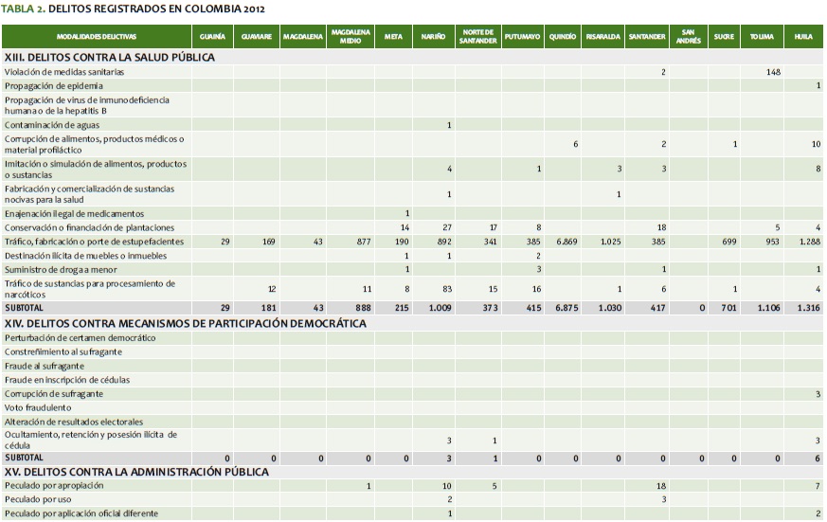Click the 'Tráfico, fabricación o porte de estupefacientes' row
Viewport: 827px width, 522px height.
click(95, 242)
